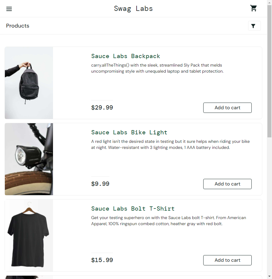This screenshot has width=272, height=279.
Task: Click the backpack product image
Action: tap(29, 83)
